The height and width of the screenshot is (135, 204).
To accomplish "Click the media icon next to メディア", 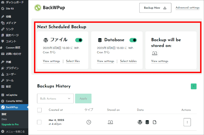I will tap(3, 23).
